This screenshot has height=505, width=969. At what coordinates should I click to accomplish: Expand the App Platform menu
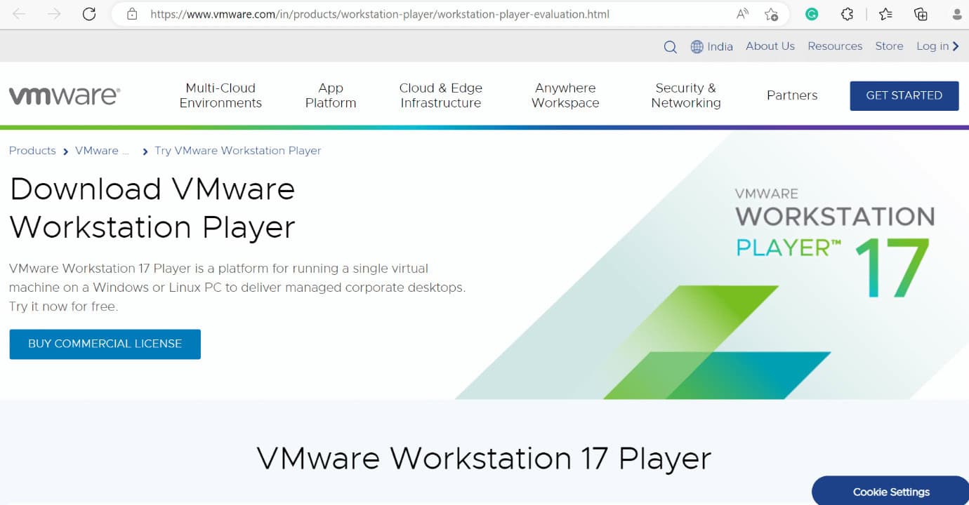331,95
